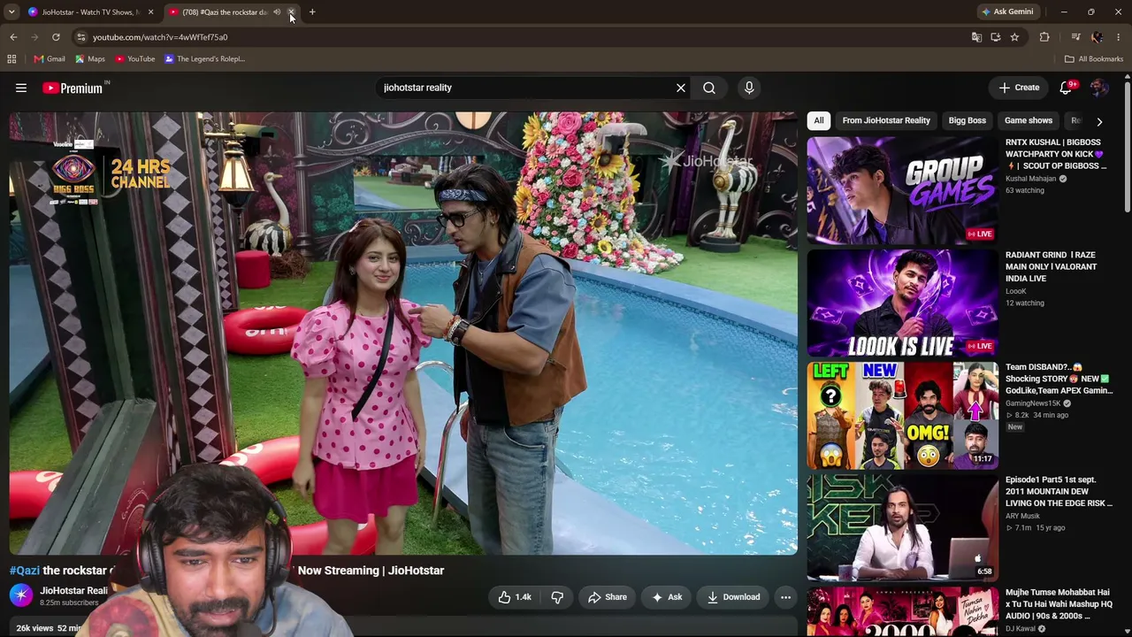This screenshot has height=637, width=1132.
Task: Start voice search with microphone icon
Action: click(x=749, y=88)
